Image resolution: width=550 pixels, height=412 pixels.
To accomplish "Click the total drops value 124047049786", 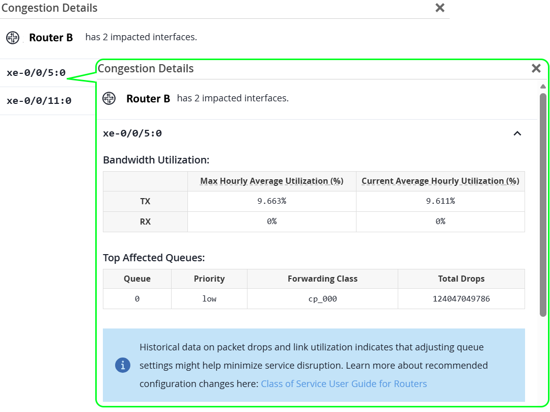I will click(x=461, y=299).
